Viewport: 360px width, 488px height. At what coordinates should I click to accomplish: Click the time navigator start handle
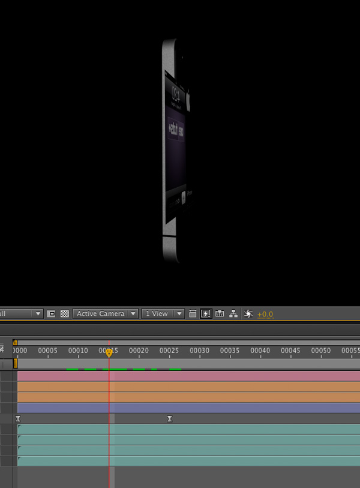coord(15,343)
